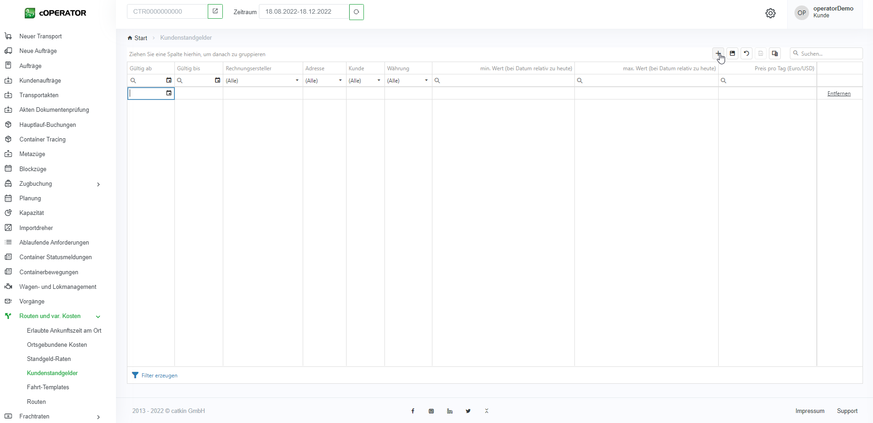Open Standgeld-Raten in the sidebar

coord(49,359)
